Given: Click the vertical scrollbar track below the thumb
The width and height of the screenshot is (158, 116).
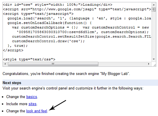Looking at the screenshot, I should [154, 34].
